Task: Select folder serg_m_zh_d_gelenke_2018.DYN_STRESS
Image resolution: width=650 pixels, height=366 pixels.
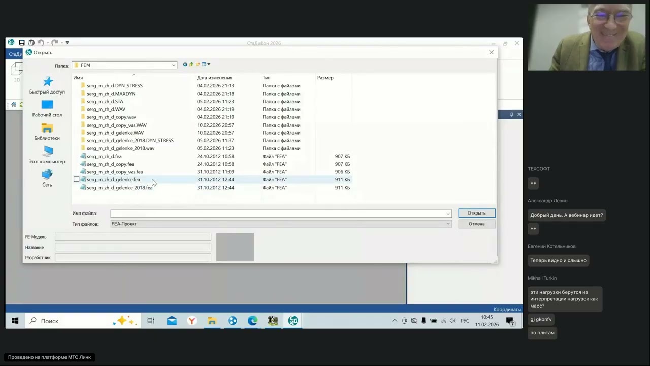Action: click(130, 141)
